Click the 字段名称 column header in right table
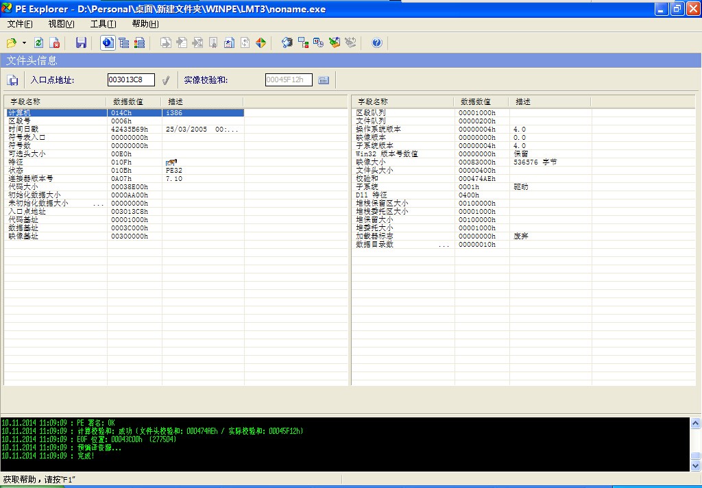This screenshot has width=702, height=488. 403,101
